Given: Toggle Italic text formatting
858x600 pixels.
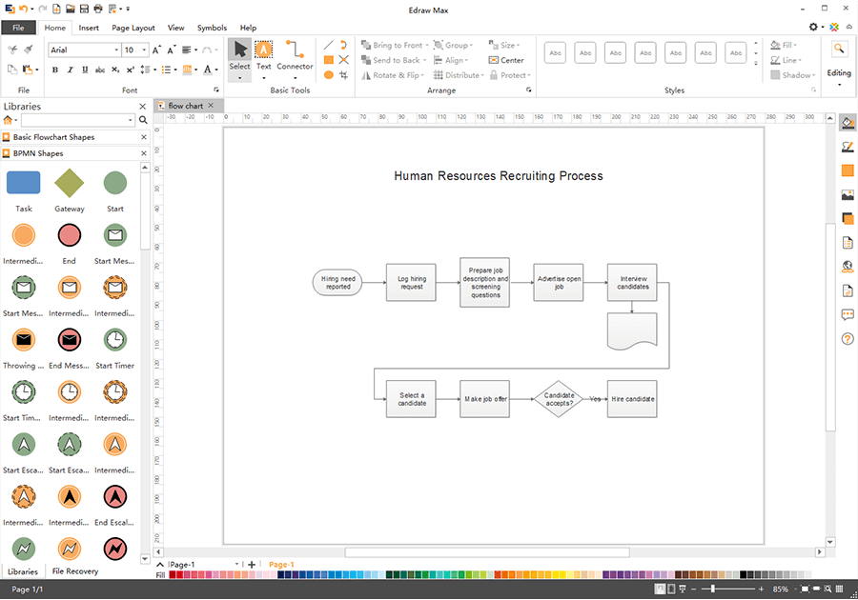Looking at the screenshot, I should pyautogui.click(x=71, y=70).
